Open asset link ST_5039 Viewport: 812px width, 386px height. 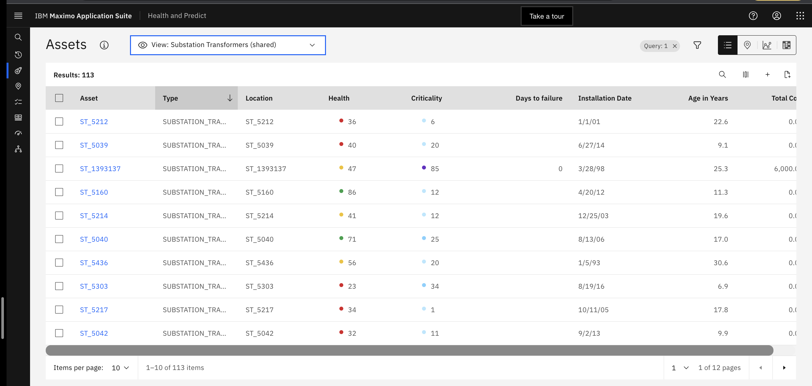point(94,145)
